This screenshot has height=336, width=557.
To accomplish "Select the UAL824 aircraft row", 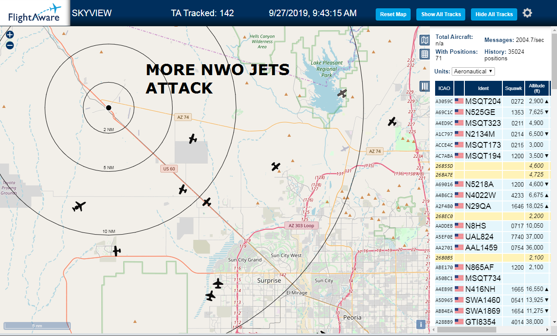I will pyautogui.click(x=492, y=237).
